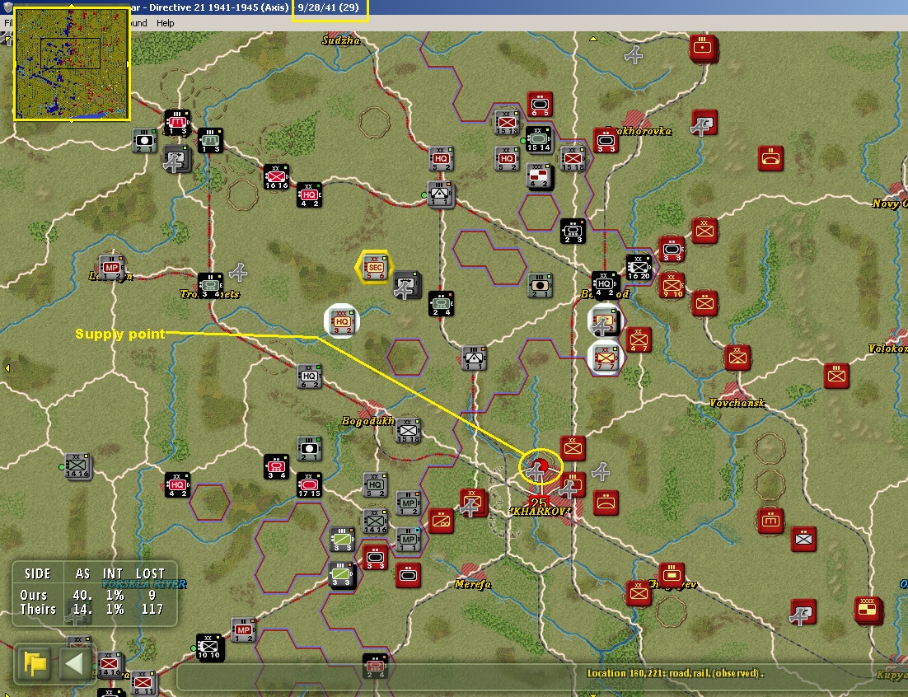Open the Help menu
Image resolution: width=908 pixels, height=697 pixels.
165,23
